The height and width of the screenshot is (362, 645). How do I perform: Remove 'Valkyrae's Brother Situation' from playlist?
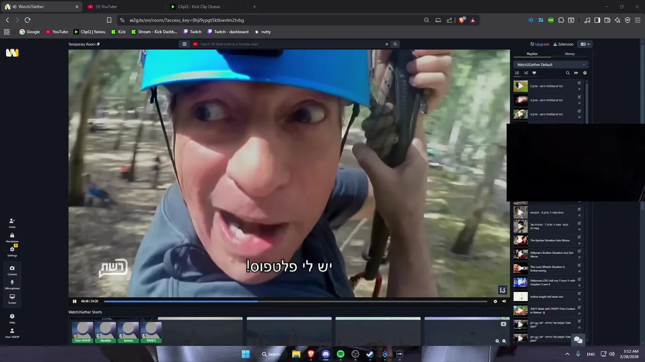[579, 257]
